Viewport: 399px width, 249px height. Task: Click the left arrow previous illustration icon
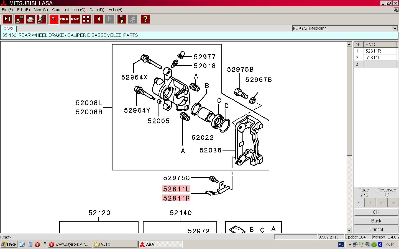[98, 19]
